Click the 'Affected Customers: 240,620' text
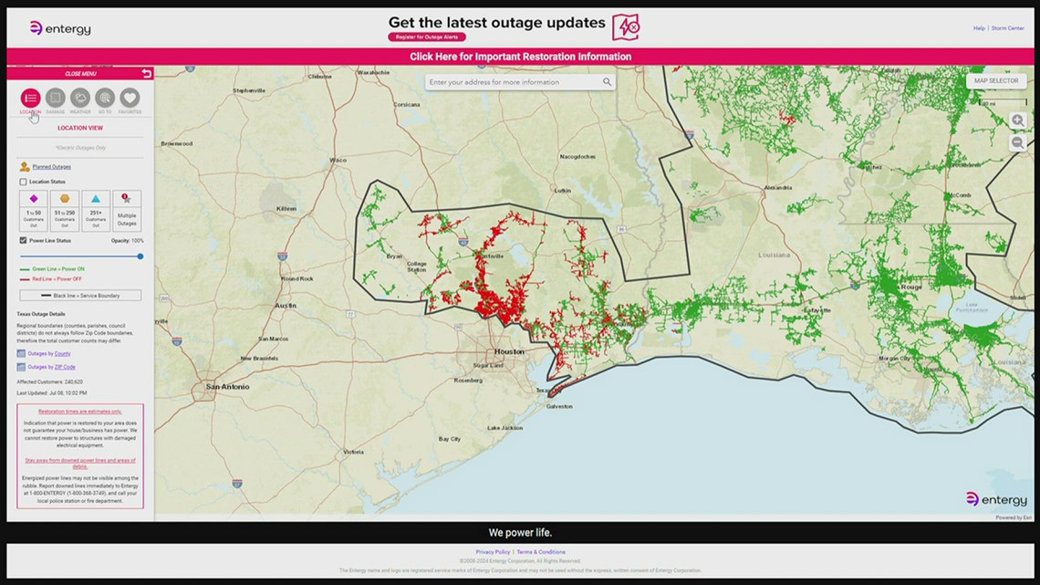The image size is (1040, 585). 50,382
